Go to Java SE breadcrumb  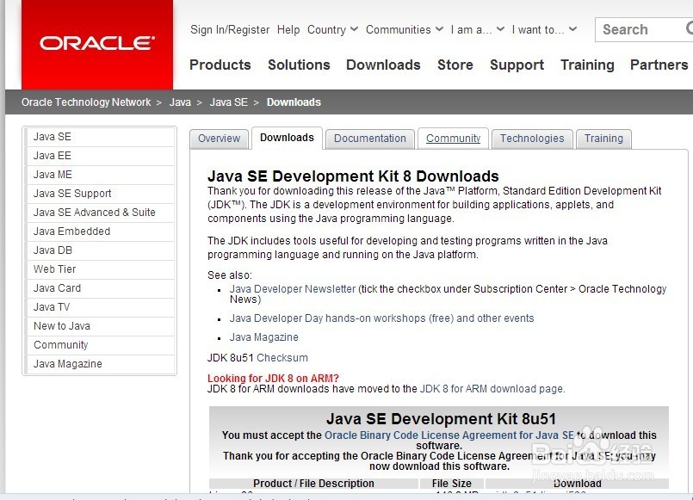[x=228, y=102]
